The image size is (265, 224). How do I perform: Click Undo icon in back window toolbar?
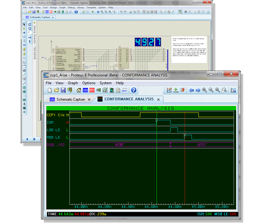pyautogui.click(x=121, y=12)
